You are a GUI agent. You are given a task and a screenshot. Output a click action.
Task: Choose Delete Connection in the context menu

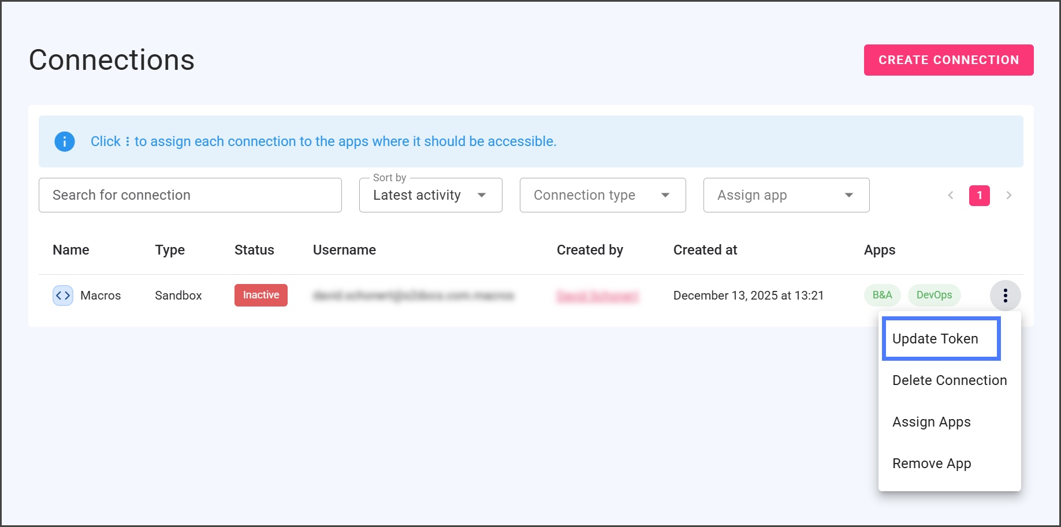949,380
